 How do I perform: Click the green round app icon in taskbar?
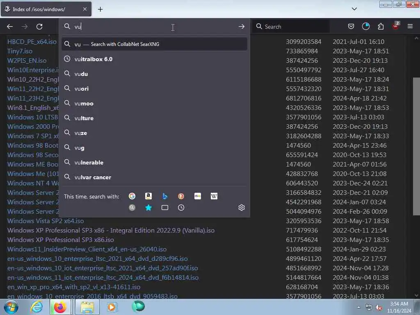(x=138, y=306)
